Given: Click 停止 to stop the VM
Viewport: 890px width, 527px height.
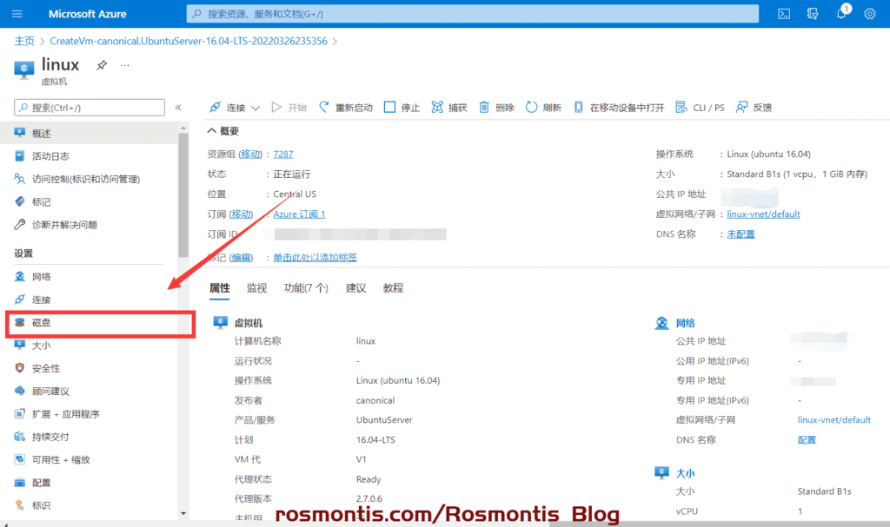Looking at the screenshot, I should pos(402,107).
